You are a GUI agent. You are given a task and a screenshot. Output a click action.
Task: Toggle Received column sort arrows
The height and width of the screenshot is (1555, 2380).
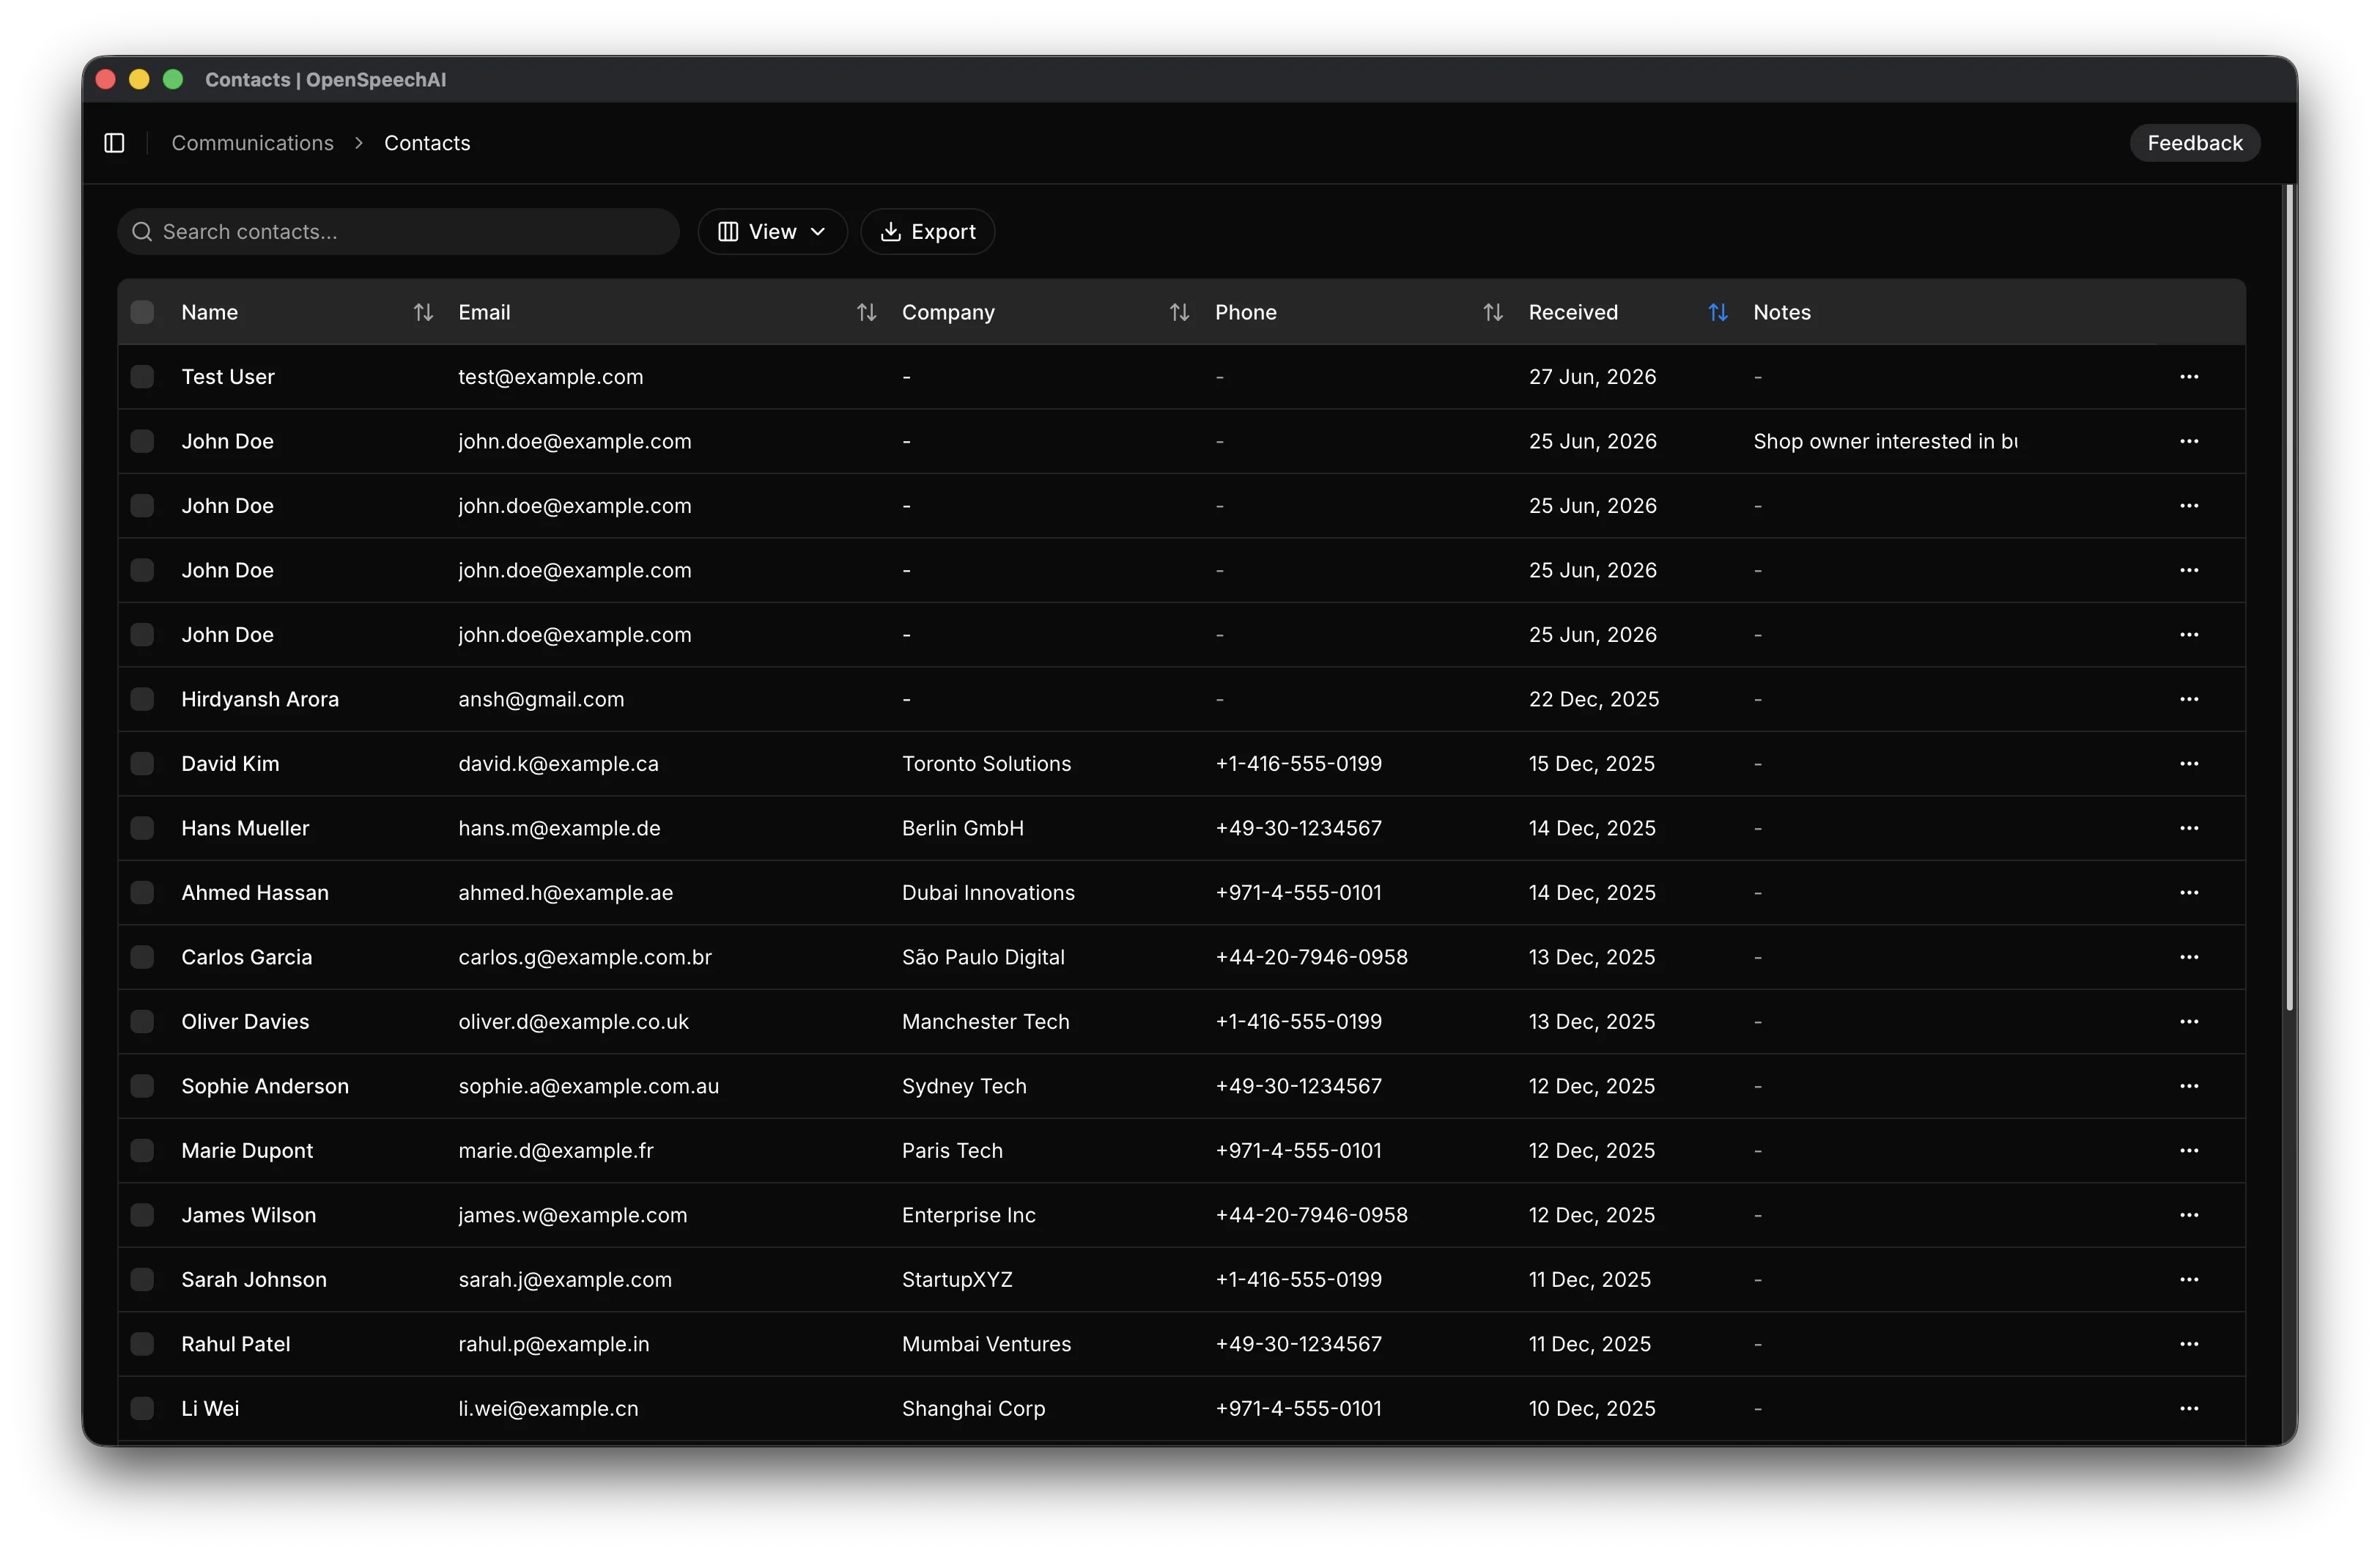pyautogui.click(x=1717, y=312)
